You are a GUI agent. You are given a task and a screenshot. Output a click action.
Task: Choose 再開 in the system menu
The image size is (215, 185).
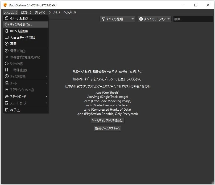coord(26,44)
